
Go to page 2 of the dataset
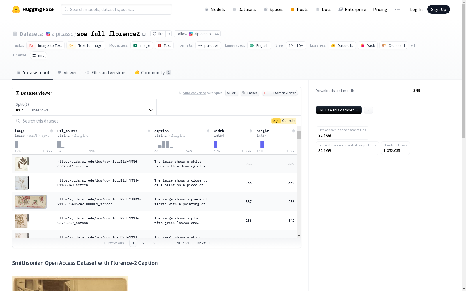pyautogui.click(x=143, y=243)
